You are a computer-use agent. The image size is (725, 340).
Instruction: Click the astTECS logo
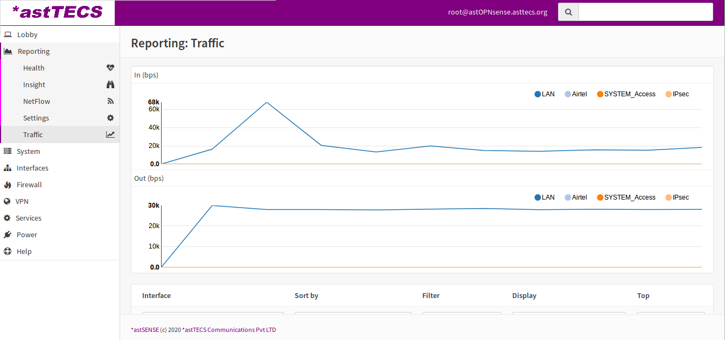pyautogui.click(x=57, y=12)
